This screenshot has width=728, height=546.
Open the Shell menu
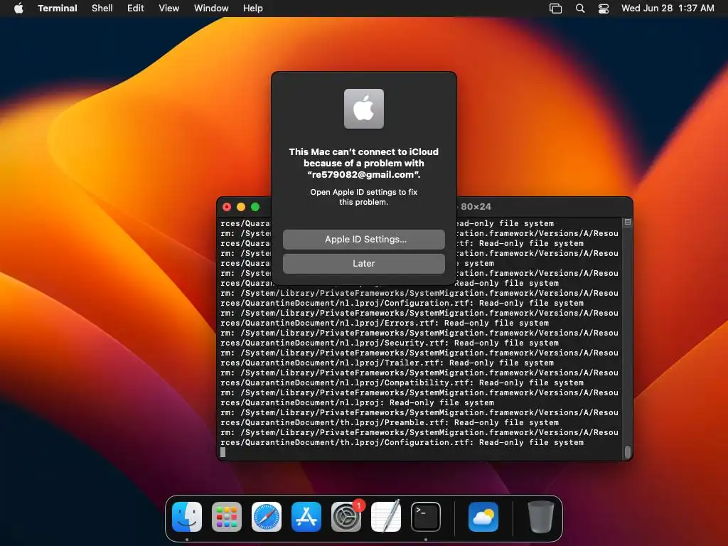coord(102,8)
